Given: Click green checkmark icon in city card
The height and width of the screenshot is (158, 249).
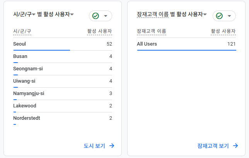Looking at the screenshot, I should pos(96,16).
